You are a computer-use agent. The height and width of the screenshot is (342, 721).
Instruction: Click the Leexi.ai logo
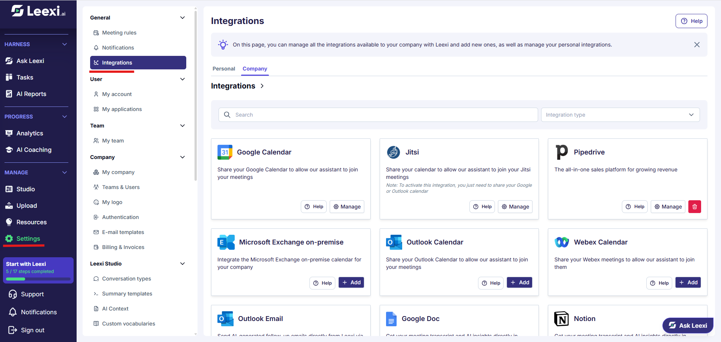(x=38, y=11)
